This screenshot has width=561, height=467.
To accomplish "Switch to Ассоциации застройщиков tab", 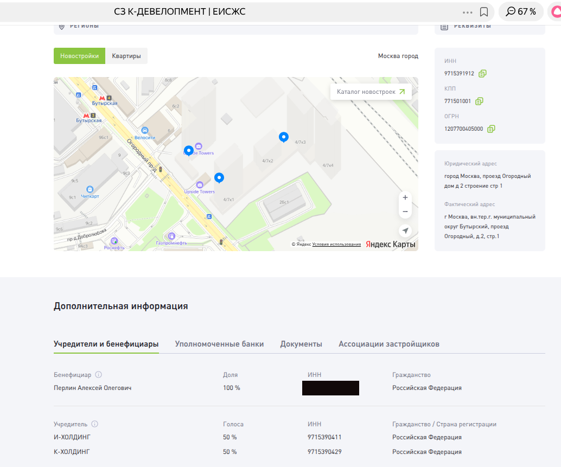I will [388, 344].
